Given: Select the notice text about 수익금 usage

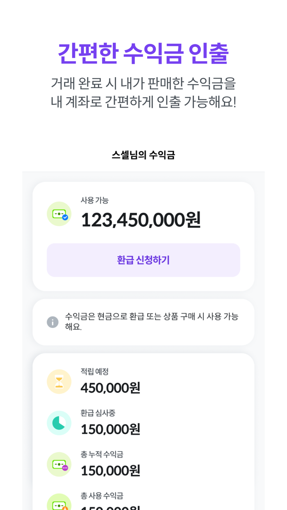Looking at the screenshot, I should click(152, 322).
